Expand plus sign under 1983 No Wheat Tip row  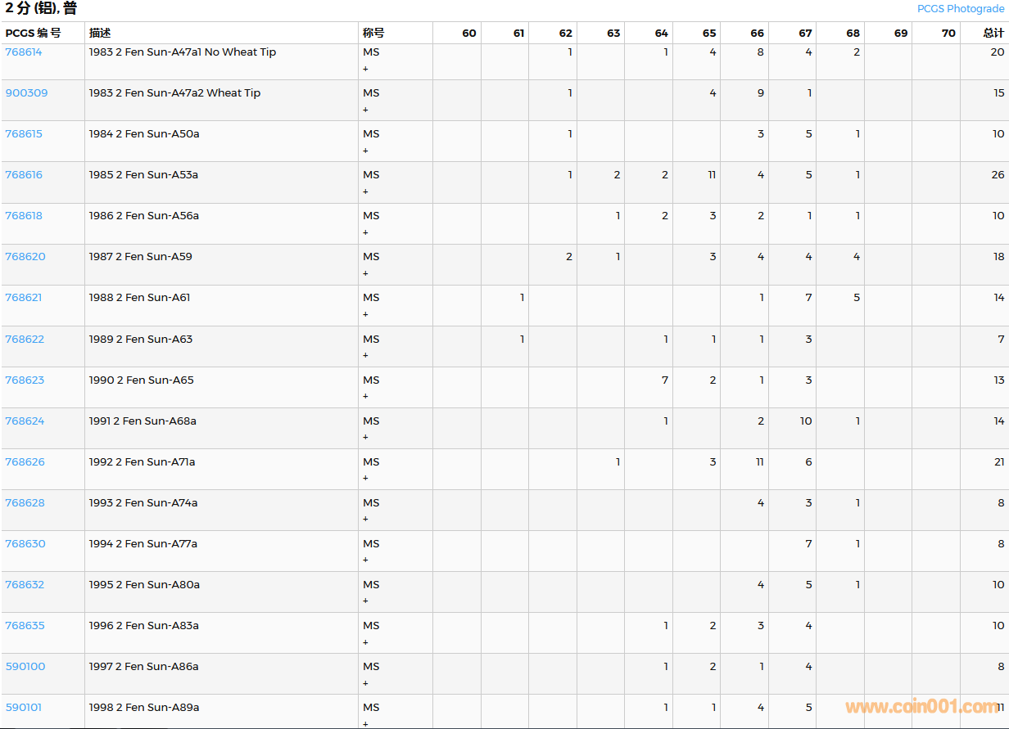pos(365,70)
